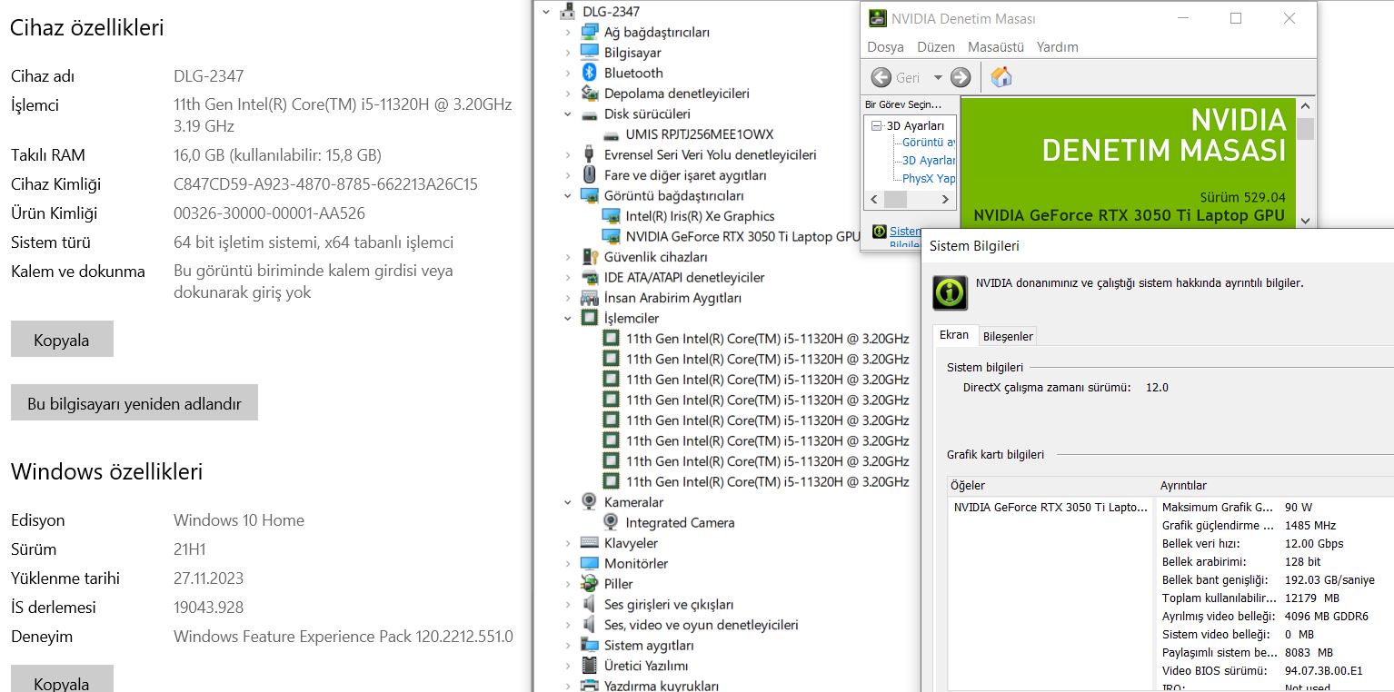Click Kopyala under Windows özellikleri
Image resolution: width=1394 pixels, height=692 pixels.
coord(62,680)
